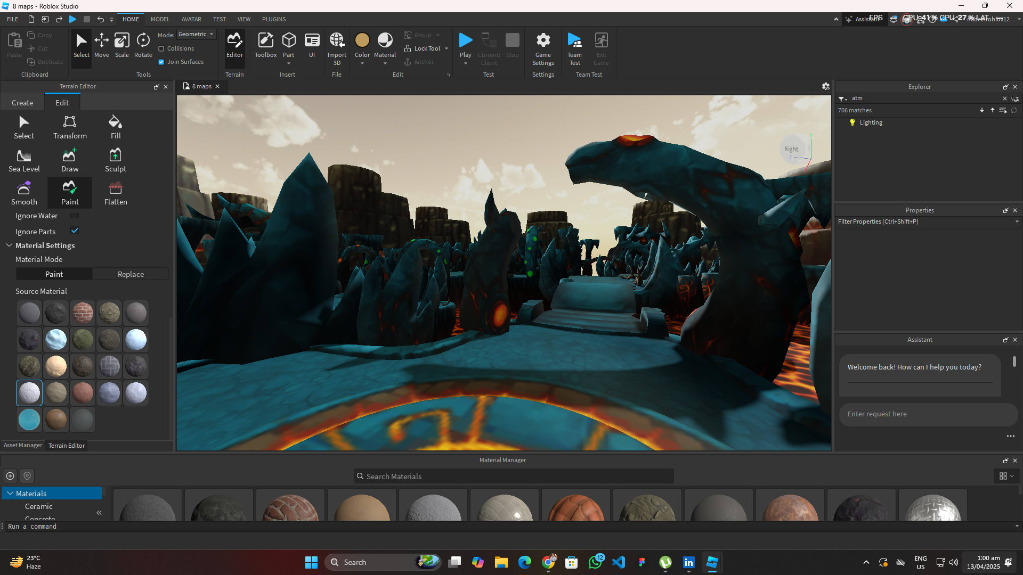Switch to the Create terrain tab
Viewport: 1023px width, 575px height.
click(22, 103)
